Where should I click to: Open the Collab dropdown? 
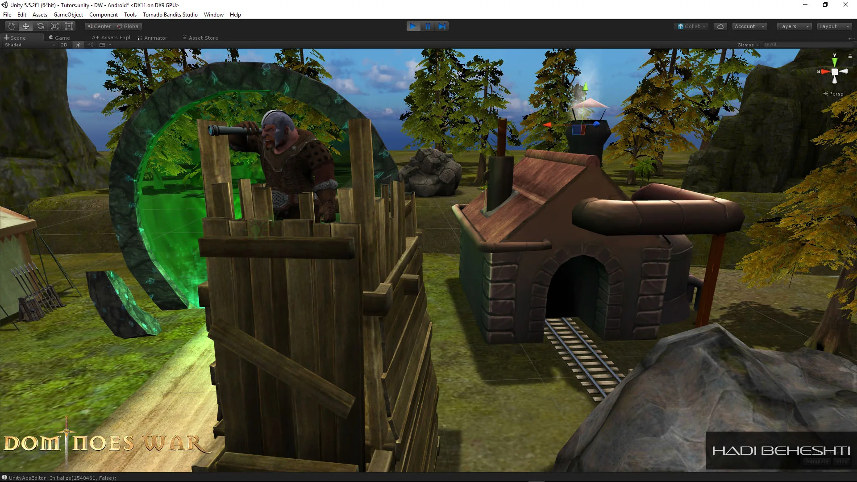click(x=692, y=26)
